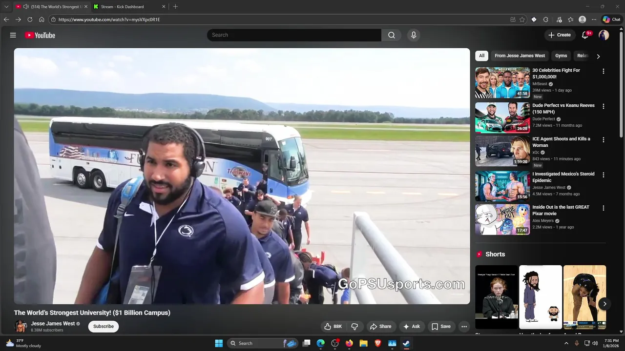Open OBS Studio from the taskbar
Screen dimensions: 625x351
click(x=335, y=343)
